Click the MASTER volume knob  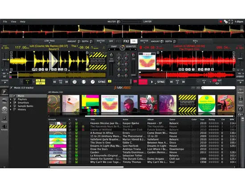pos(119,22)
